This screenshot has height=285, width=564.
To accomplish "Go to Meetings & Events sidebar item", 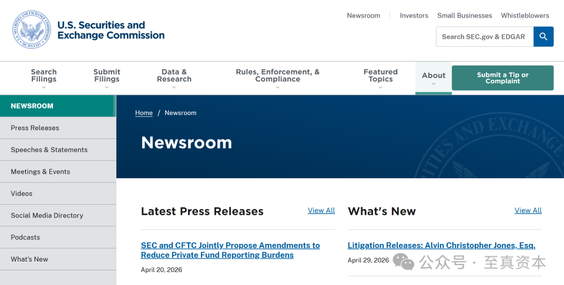I will click(58, 172).
